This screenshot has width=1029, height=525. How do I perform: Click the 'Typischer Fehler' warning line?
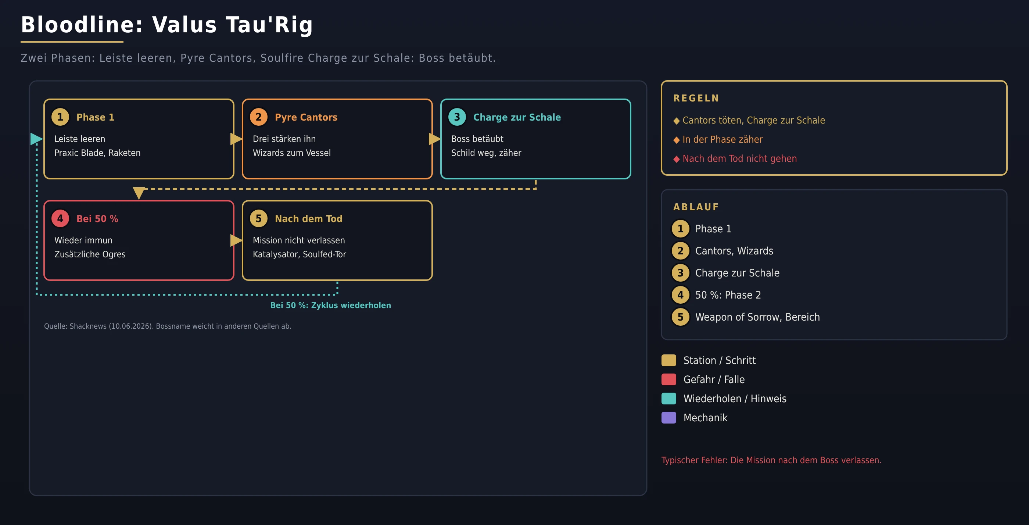(x=771, y=460)
